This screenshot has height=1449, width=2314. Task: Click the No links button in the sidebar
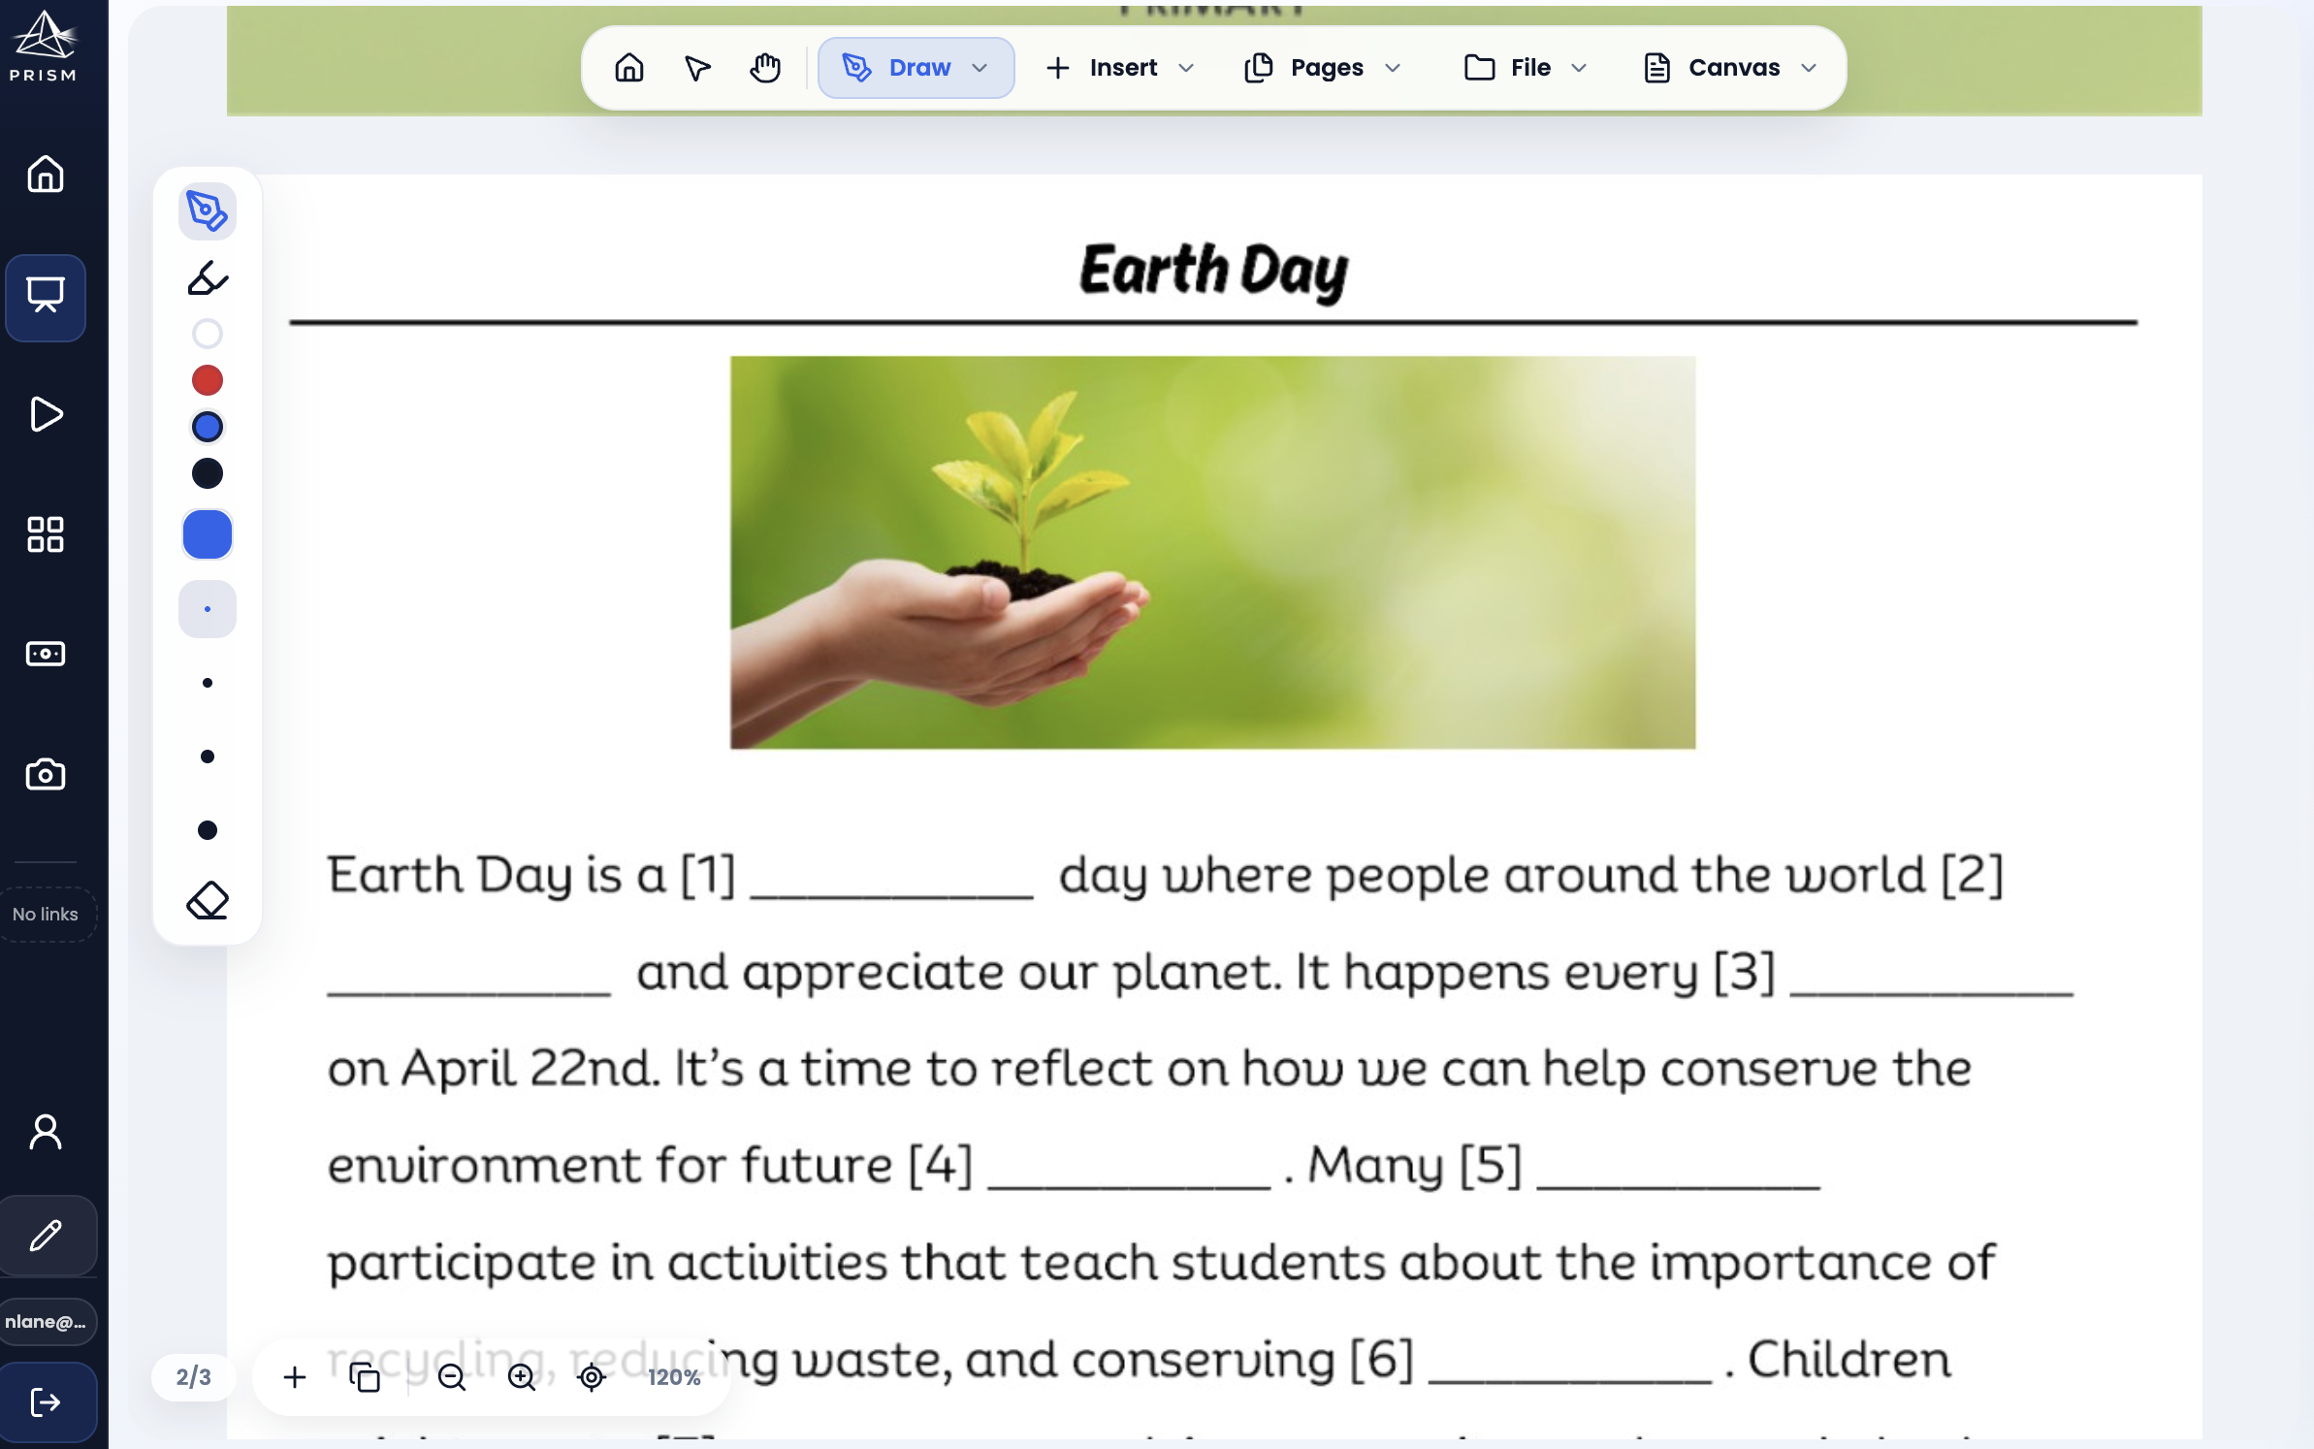click(x=46, y=915)
